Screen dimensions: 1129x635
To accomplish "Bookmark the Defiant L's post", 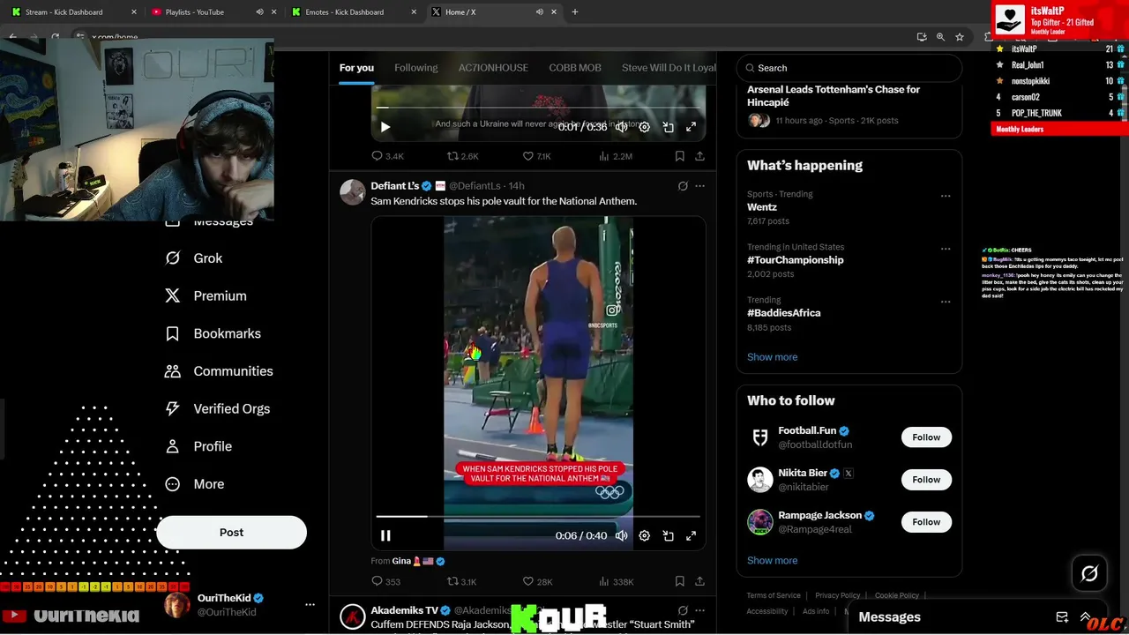I will tap(679, 581).
